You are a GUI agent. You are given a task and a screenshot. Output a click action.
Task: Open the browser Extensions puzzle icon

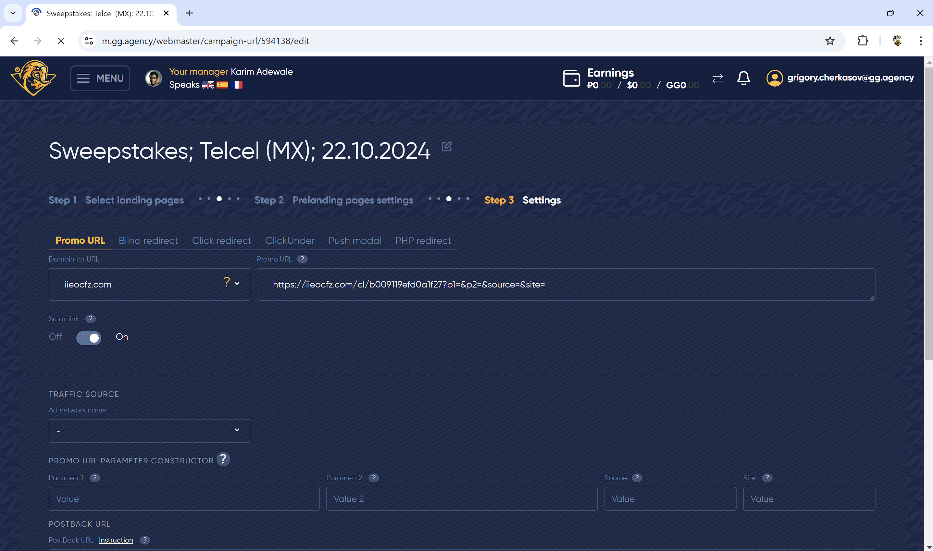[863, 41]
